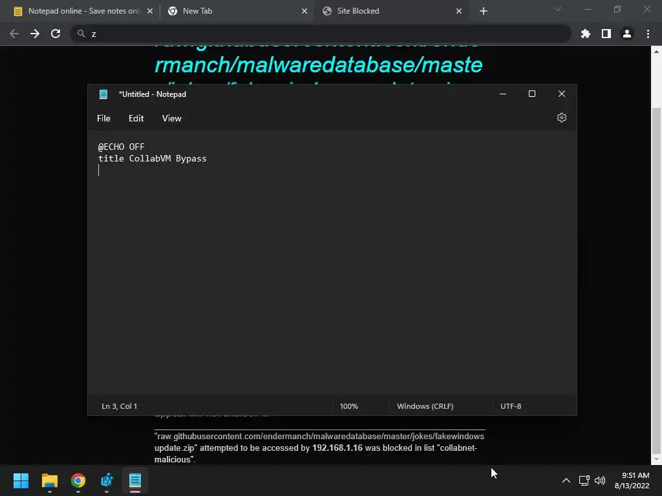Screen dimensions: 662x496
Task: Click the Ln 3, Col 1 status entry
Action: (x=120, y=406)
